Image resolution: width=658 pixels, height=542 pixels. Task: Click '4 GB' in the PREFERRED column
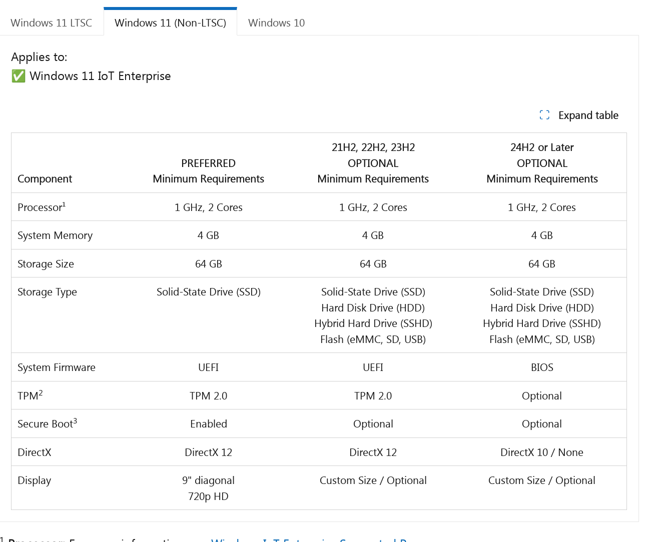tap(208, 235)
